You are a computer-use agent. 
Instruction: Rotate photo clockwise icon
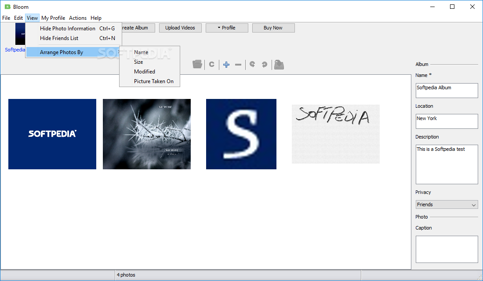pos(264,64)
